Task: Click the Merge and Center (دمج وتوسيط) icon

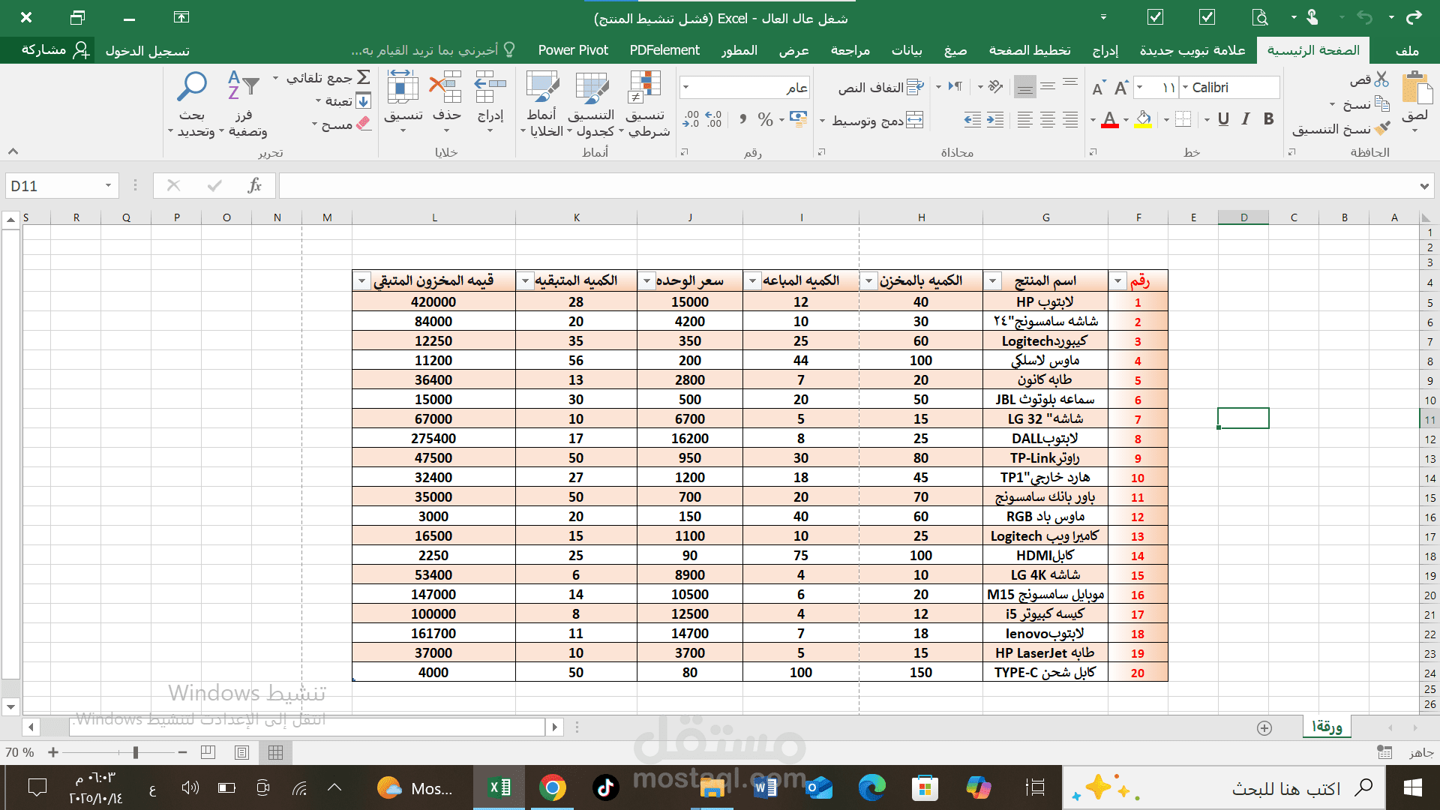Action: click(914, 120)
